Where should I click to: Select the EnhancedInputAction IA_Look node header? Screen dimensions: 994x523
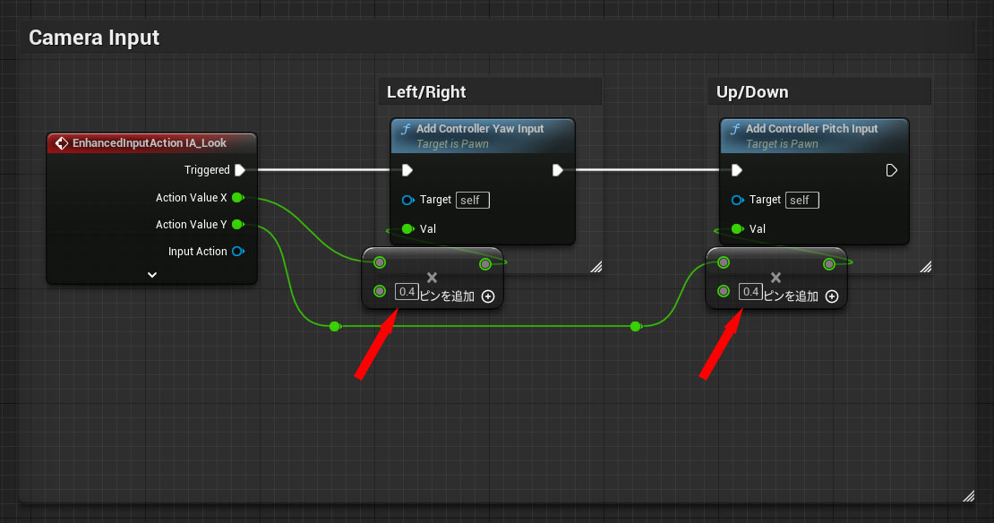(151, 143)
